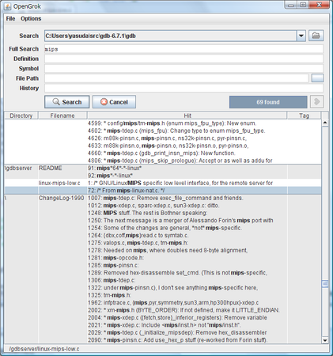The width and height of the screenshot is (333, 356).
Task: Select hit line 1325 tm-mips.h
Action: point(109,295)
